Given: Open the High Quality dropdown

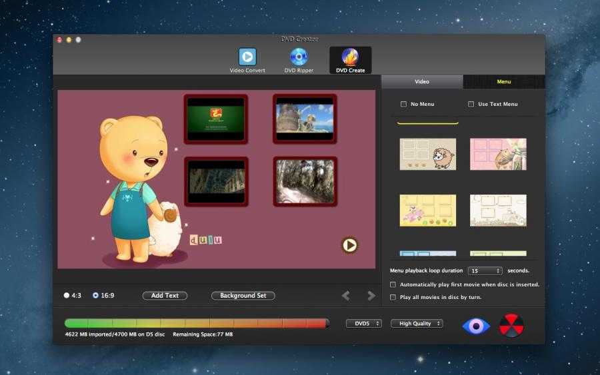Looking at the screenshot, I should (x=417, y=324).
